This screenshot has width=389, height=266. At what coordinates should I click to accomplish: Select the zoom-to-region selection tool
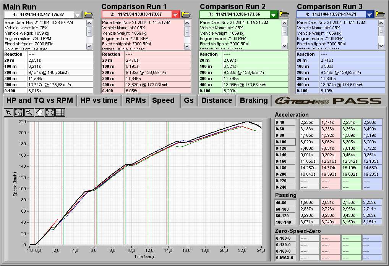19,112
